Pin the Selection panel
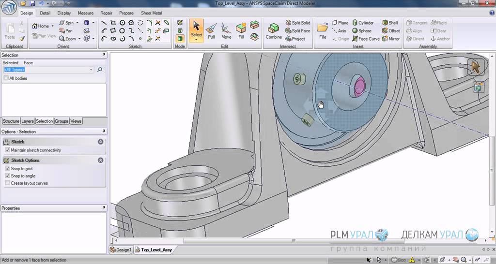This screenshot has width=496, height=264. 104,55
